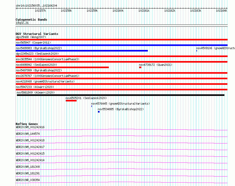Select nsv6498942 (Sedlazeck2020) label
The width and height of the screenshot is (235, 186).
pos(36,65)
